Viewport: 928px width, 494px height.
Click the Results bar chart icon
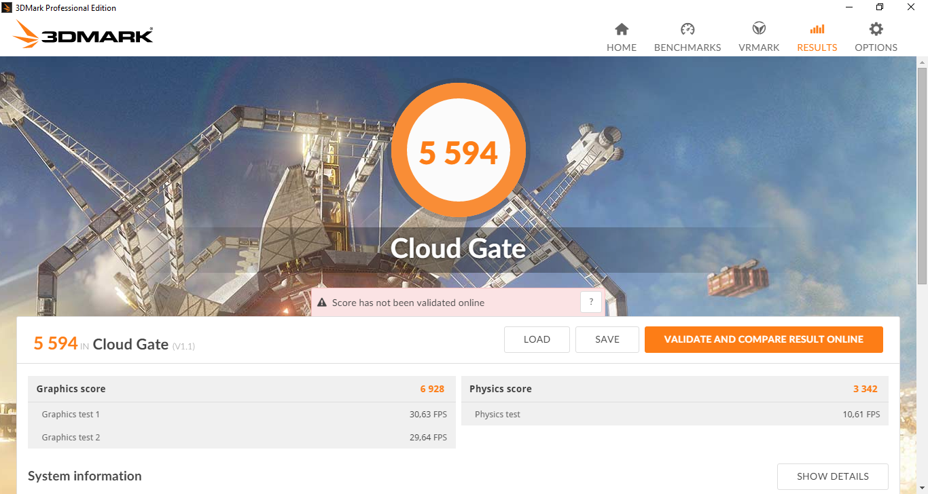[x=817, y=29]
